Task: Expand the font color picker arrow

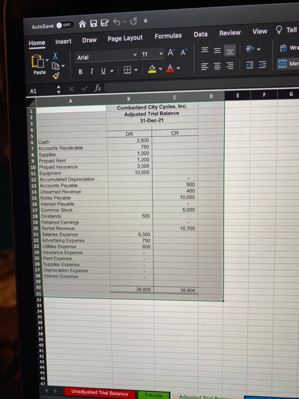Action: (x=178, y=68)
